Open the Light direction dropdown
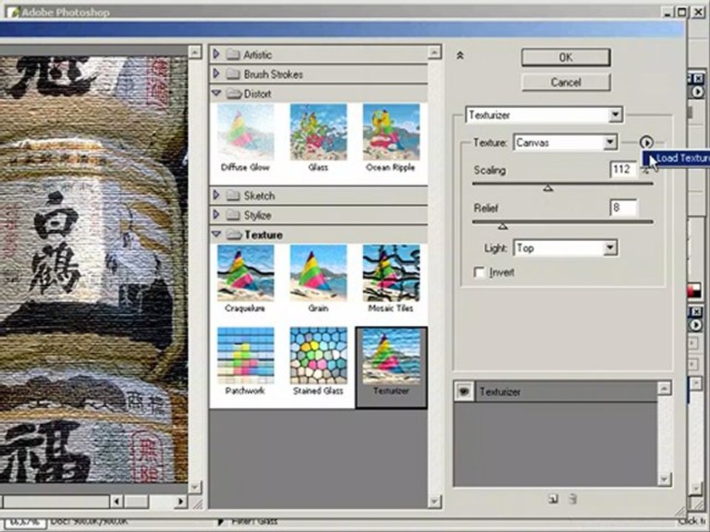Screen dimensions: 710x532 pyautogui.click(x=610, y=248)
